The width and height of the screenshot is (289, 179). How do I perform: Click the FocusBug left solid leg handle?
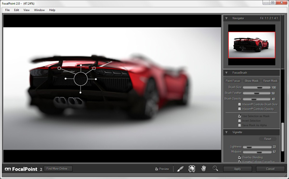[66, 78]
